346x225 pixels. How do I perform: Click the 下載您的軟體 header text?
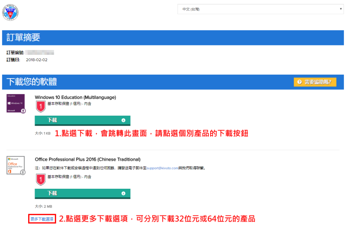(x=32, y=82)
